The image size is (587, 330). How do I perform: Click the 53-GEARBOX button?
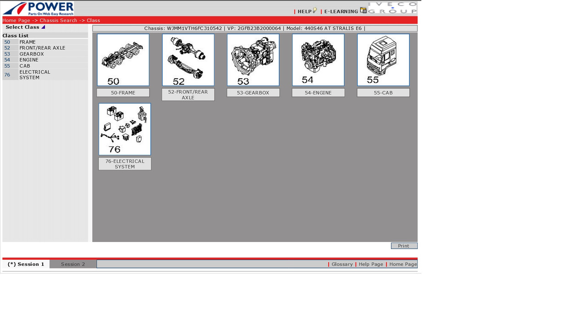point(253,93)
